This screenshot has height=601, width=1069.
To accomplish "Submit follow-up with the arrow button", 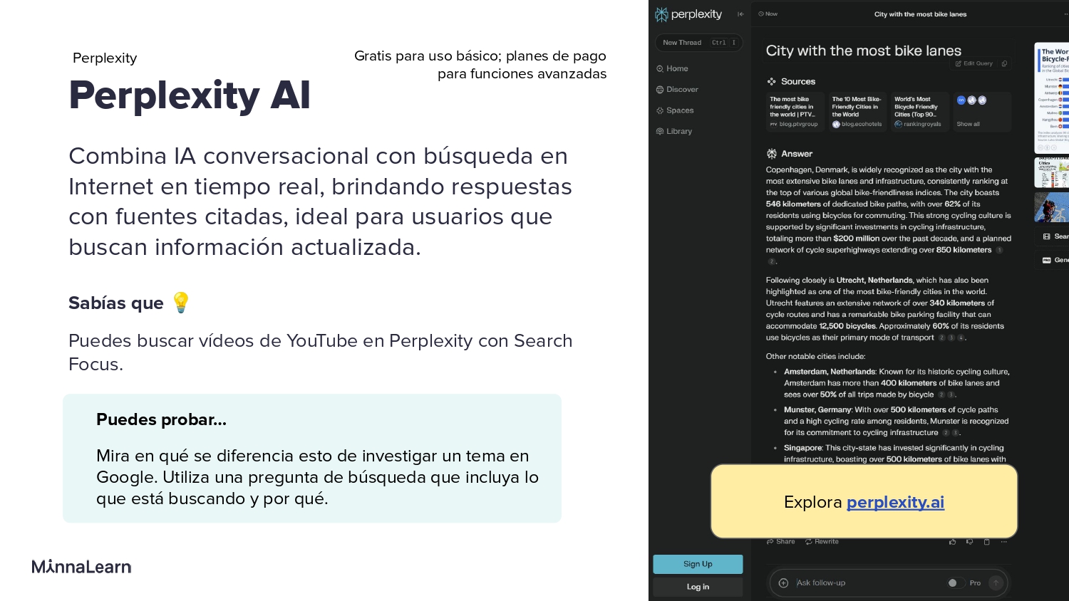I will [x=996, y=582].
